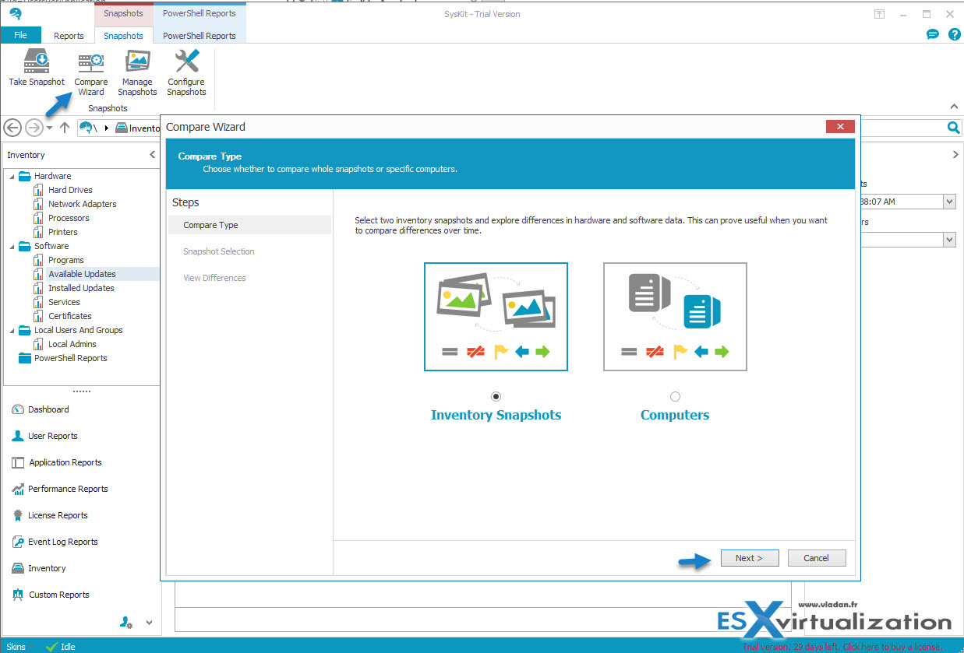Click the search input field
The height and width of the screenshot is (653, 964).
pos(904,128)
